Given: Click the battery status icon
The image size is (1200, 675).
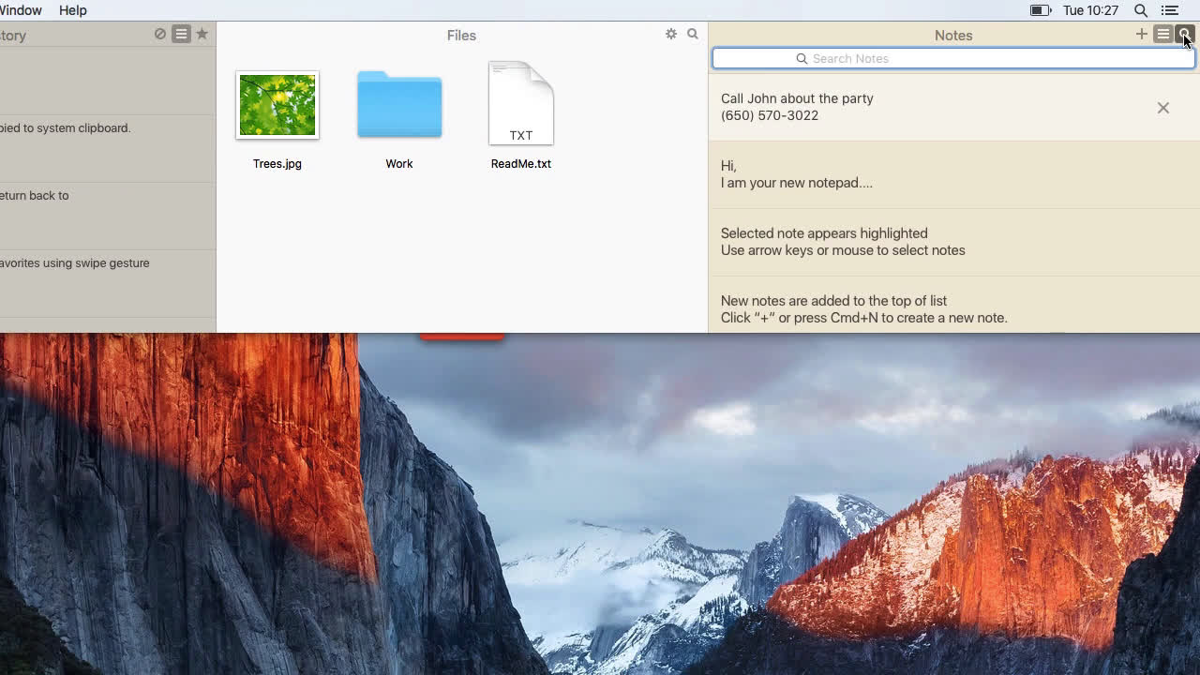Looking at the screenshot, I should (1041, 10).
